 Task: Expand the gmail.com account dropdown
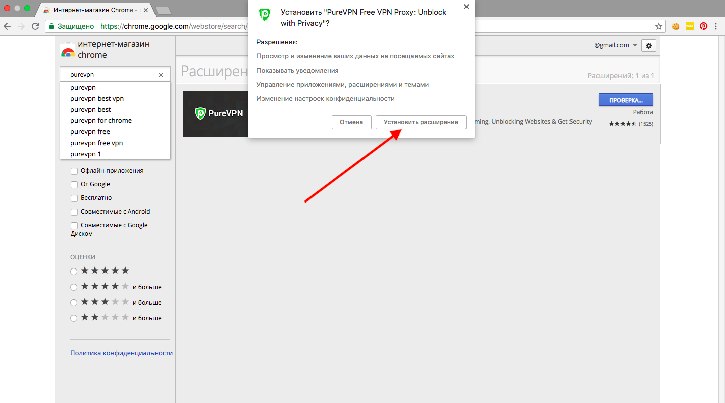(x=634, y=45)
